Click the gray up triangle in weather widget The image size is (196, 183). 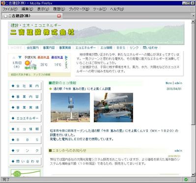pos(14,57)
